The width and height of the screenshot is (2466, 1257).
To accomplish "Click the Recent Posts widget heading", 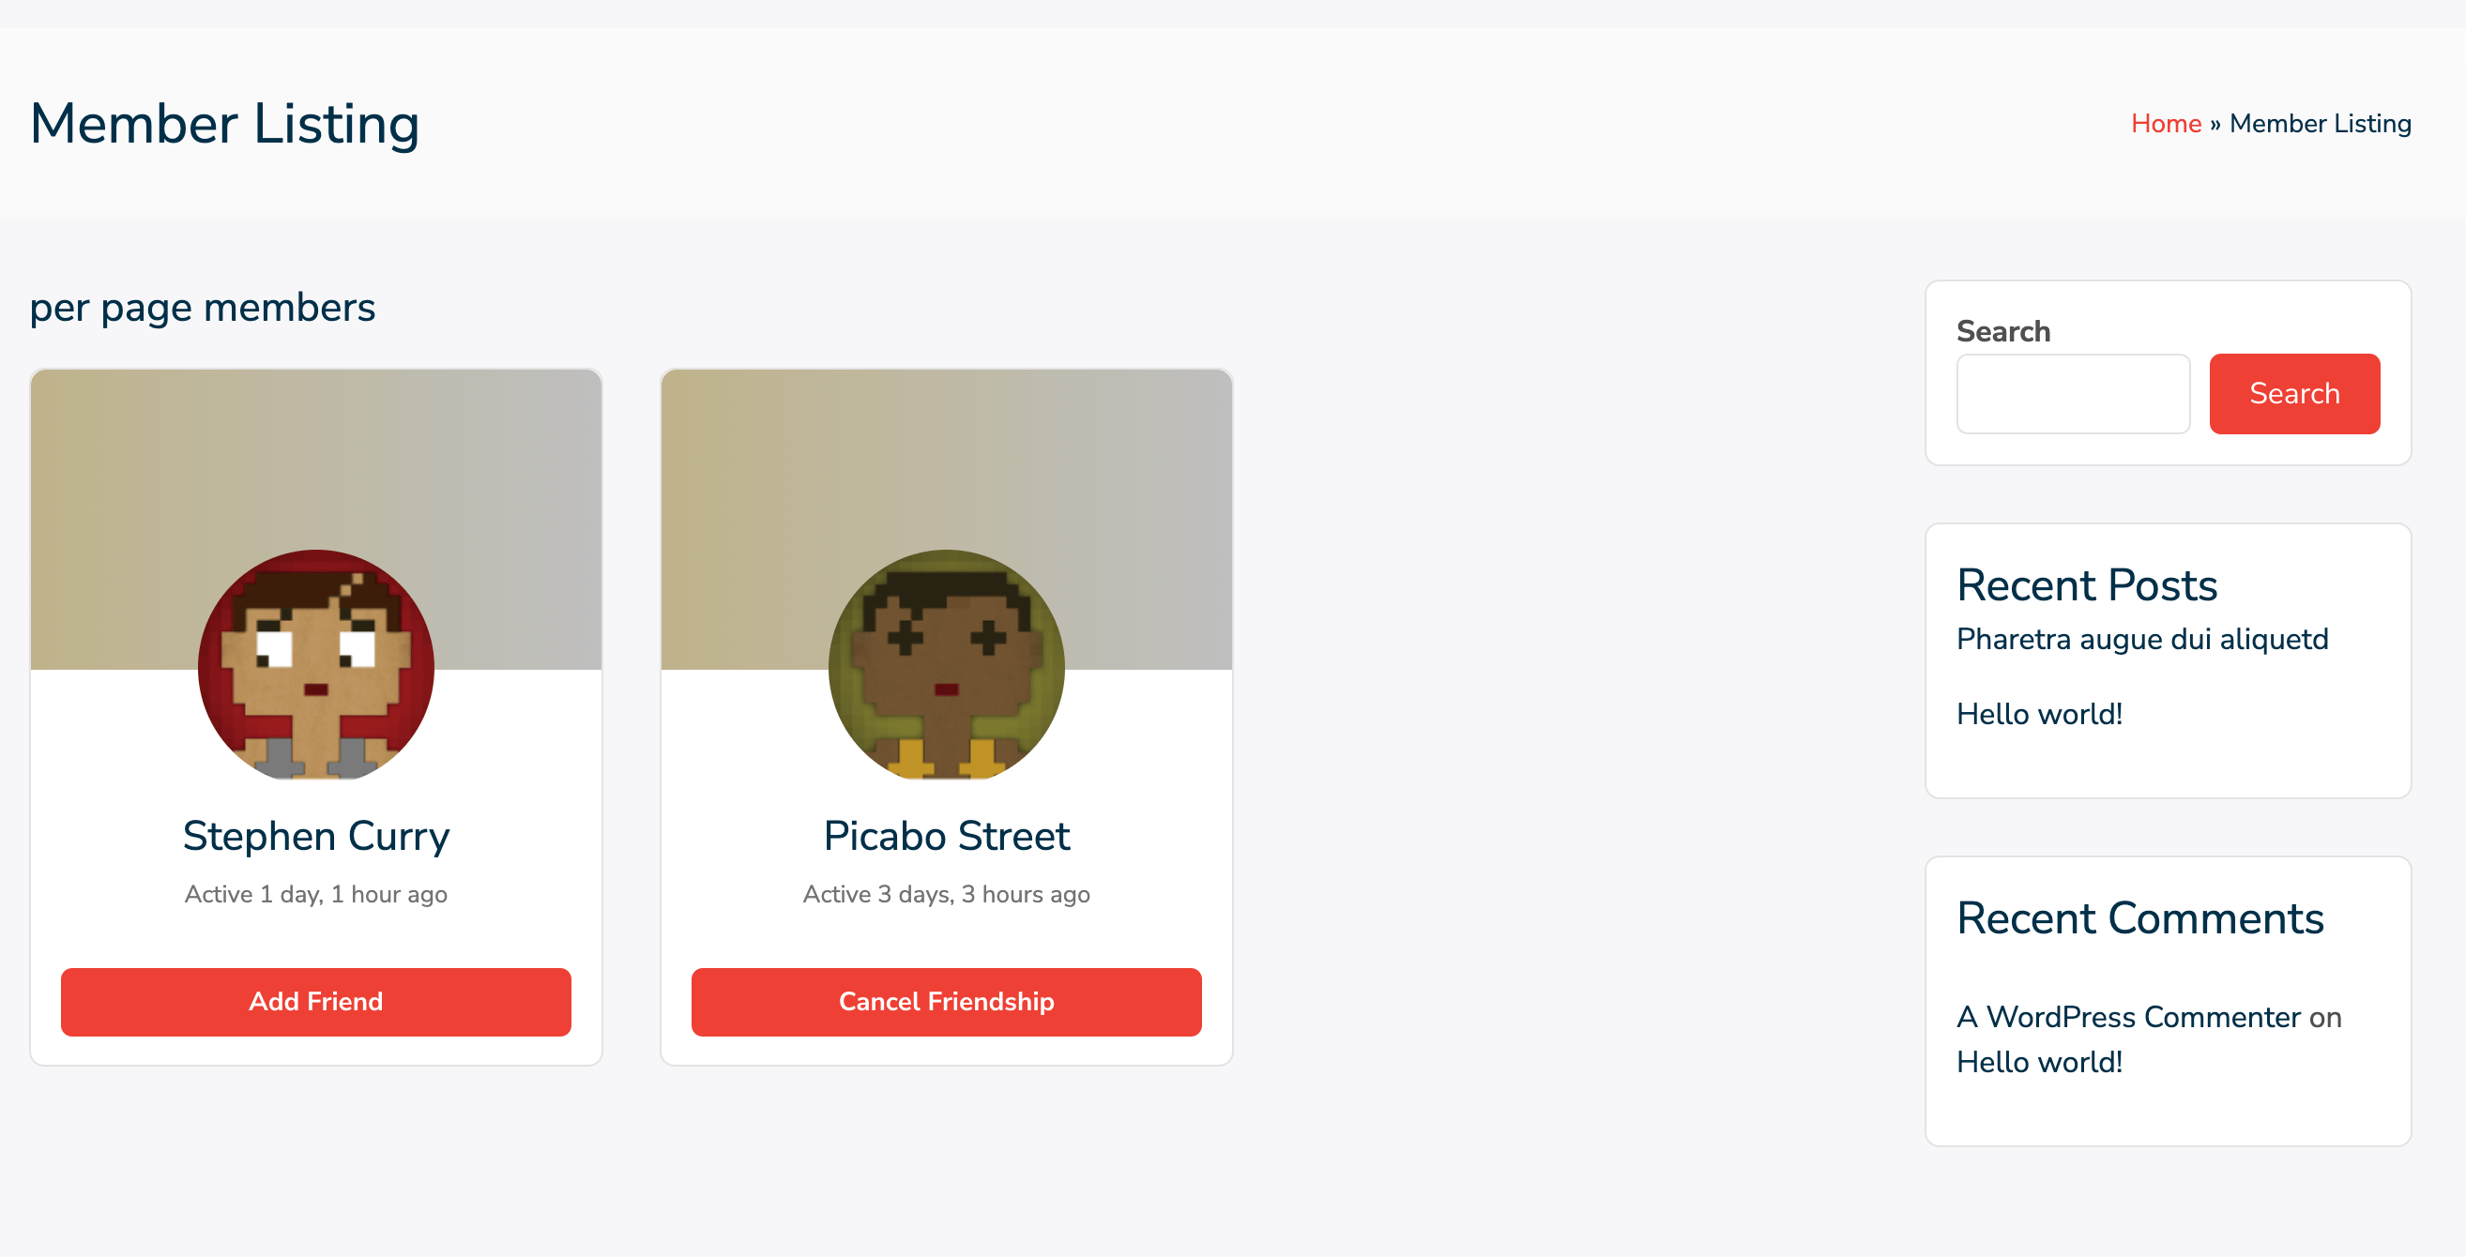I will click(x=2087, y=585).
